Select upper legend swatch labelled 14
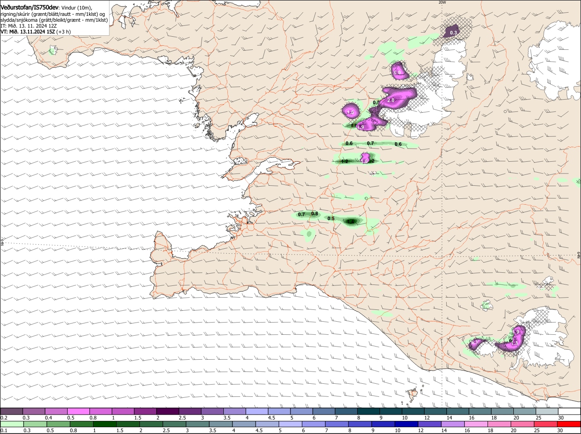This screenshot has width=581, height=434. coord(457,411)
